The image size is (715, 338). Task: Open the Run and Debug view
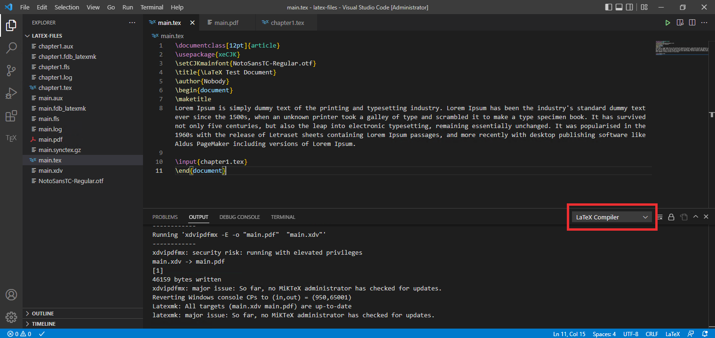(x=11, y=93)
